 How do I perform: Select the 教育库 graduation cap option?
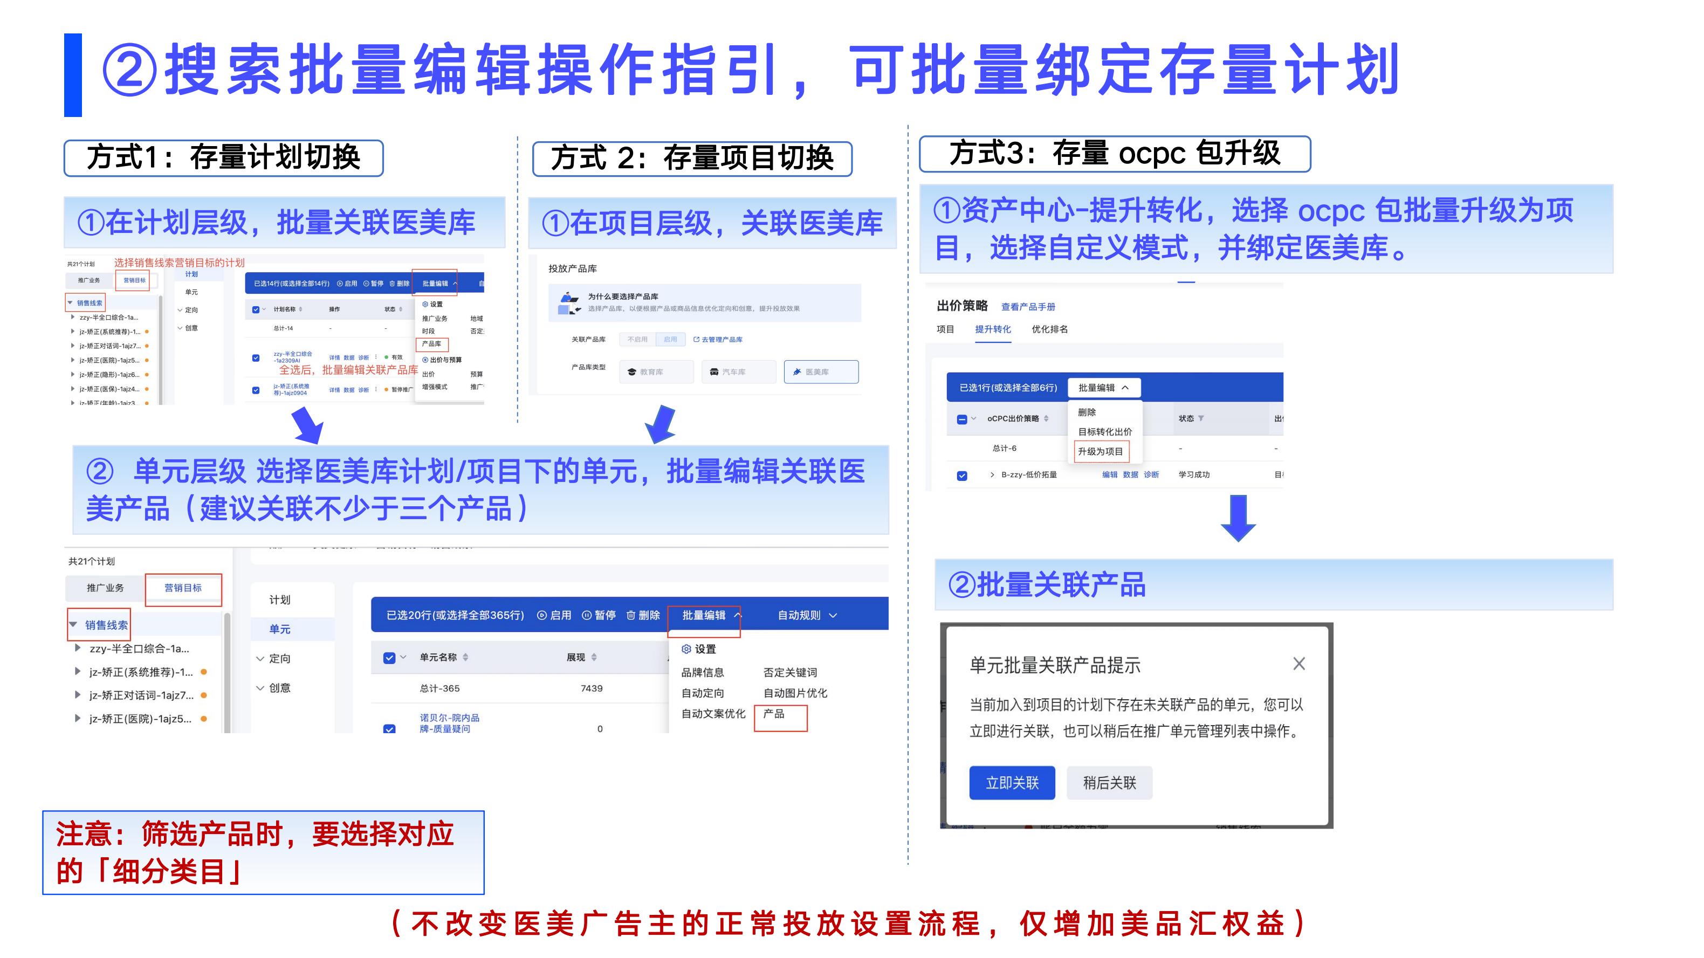(656, 372)
